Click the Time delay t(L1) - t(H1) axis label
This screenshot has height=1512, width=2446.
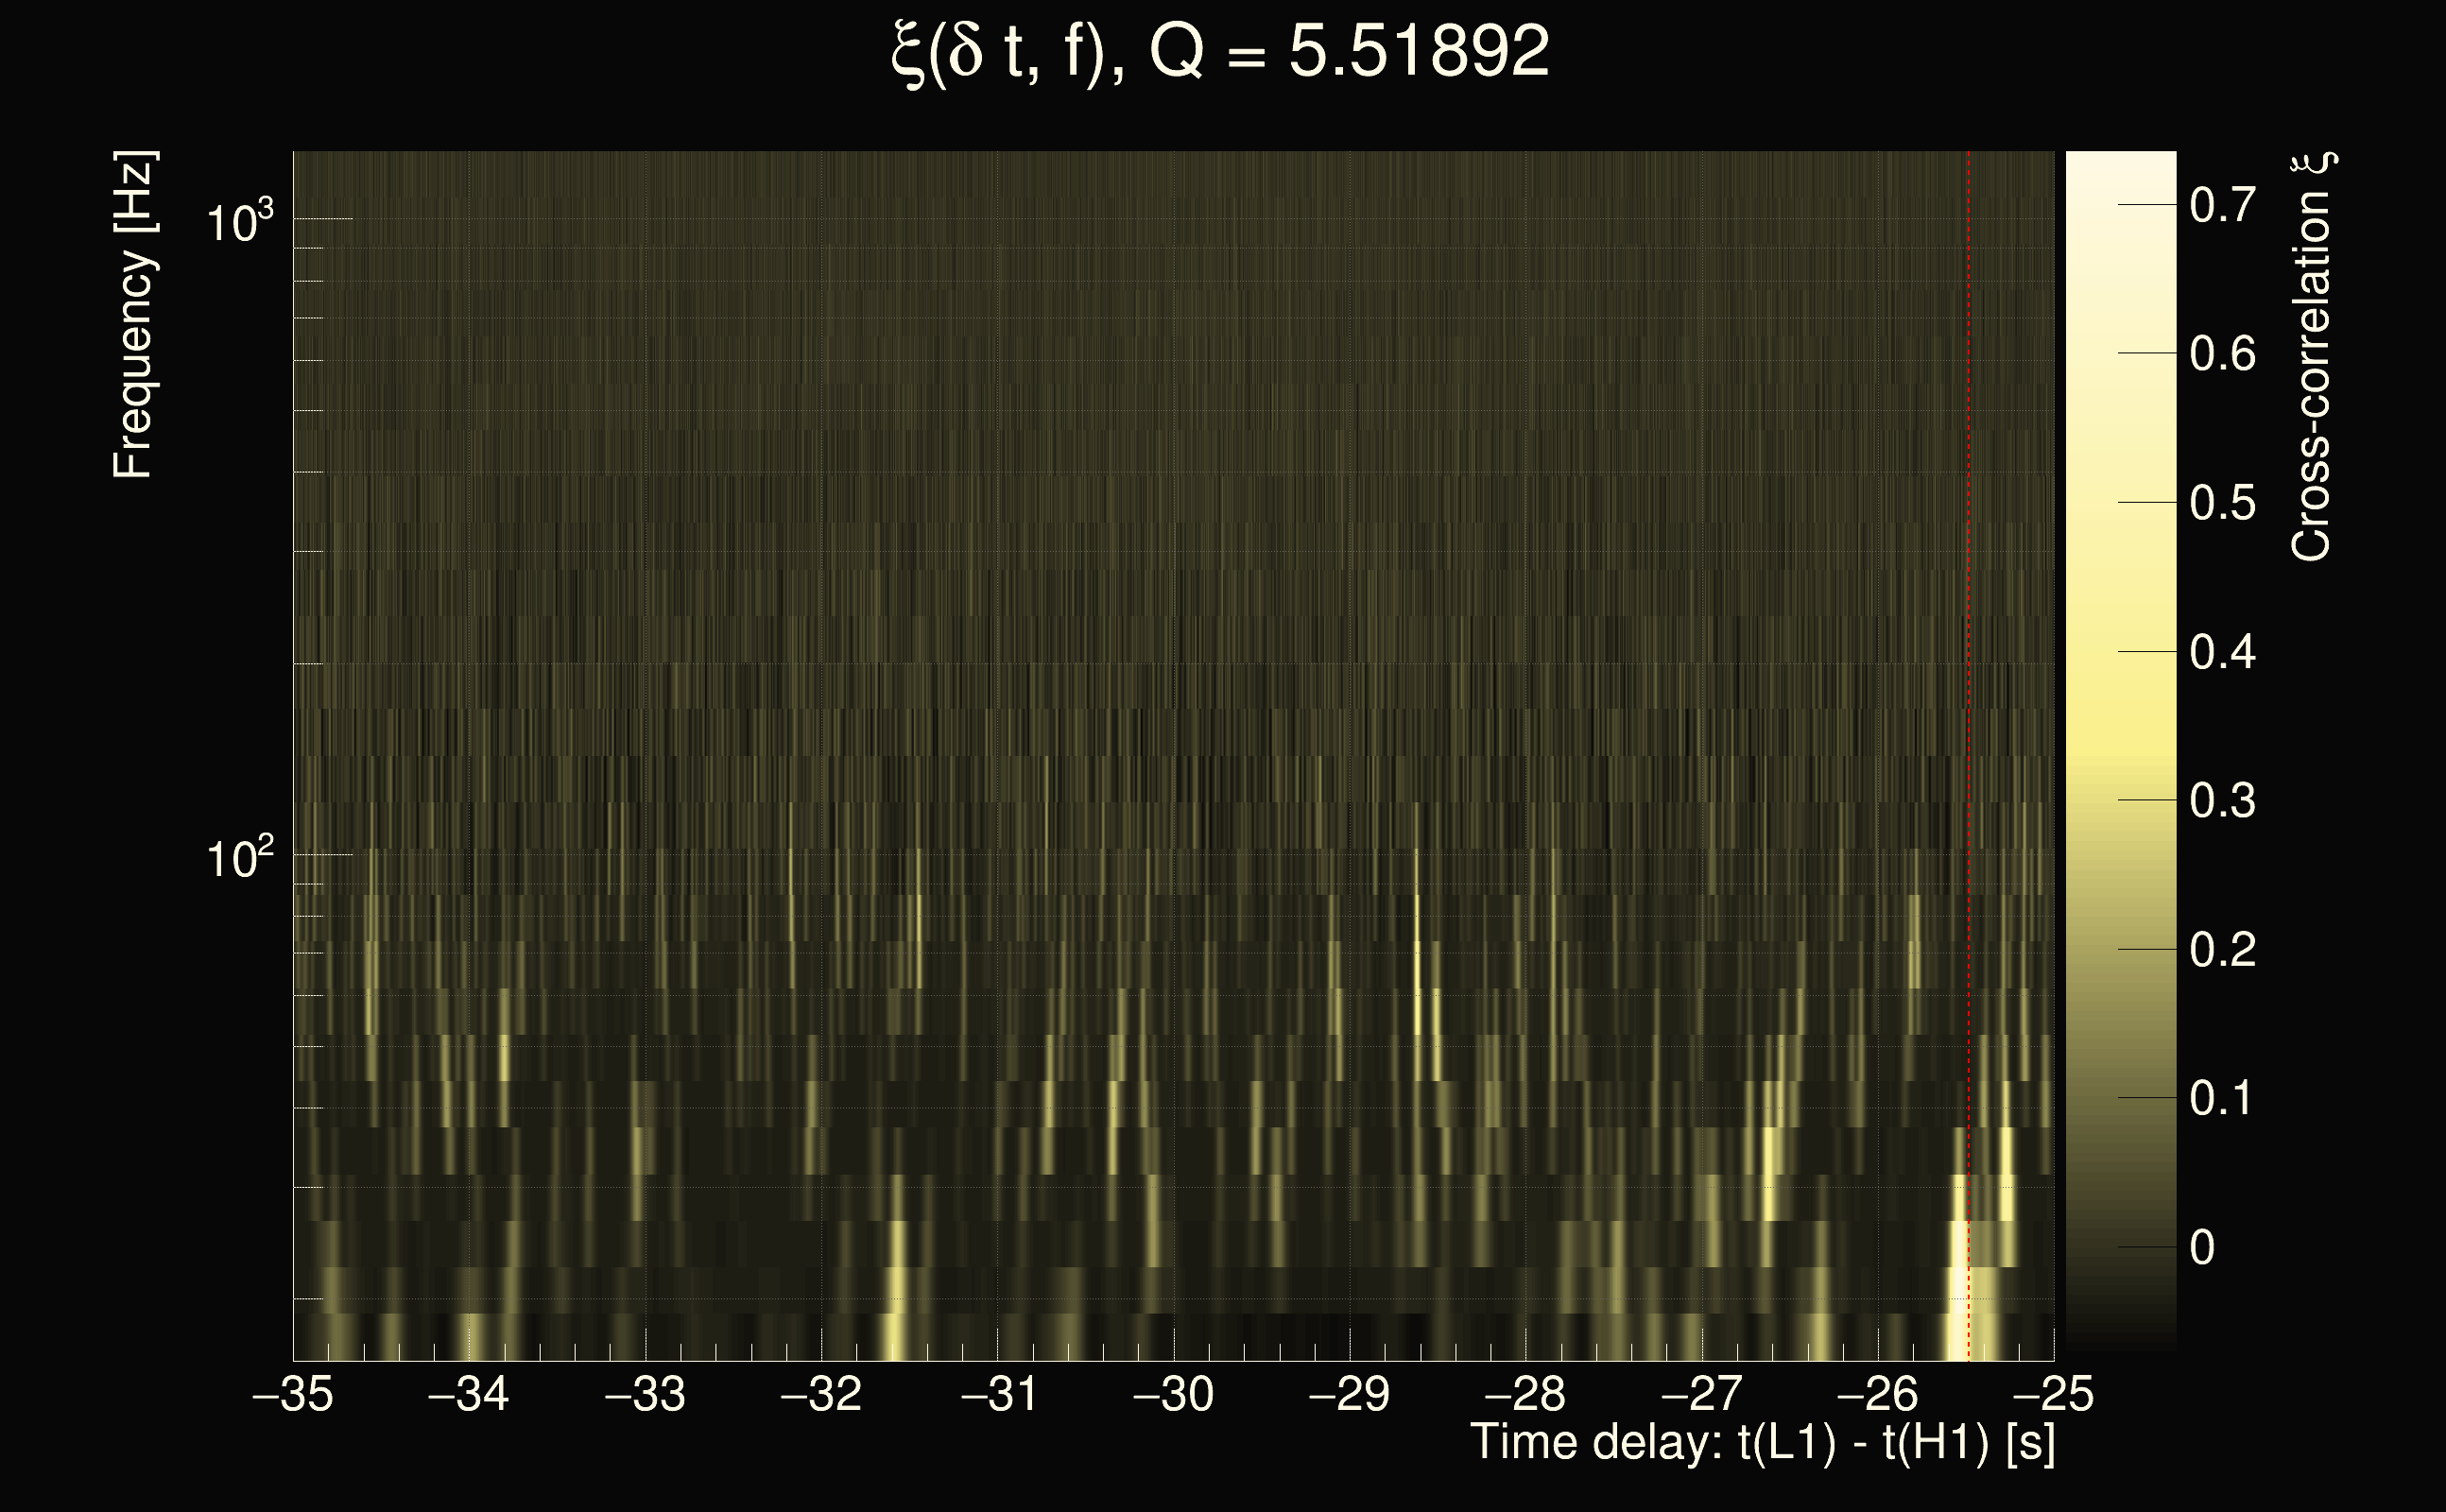1762,1442
